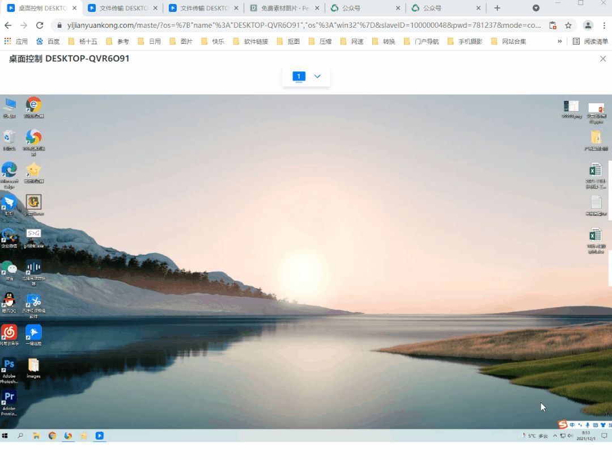Viewport: 612px width, 460px height.
Task: Expand the screen selector dropdown chevron
Action: click(317, 77)
